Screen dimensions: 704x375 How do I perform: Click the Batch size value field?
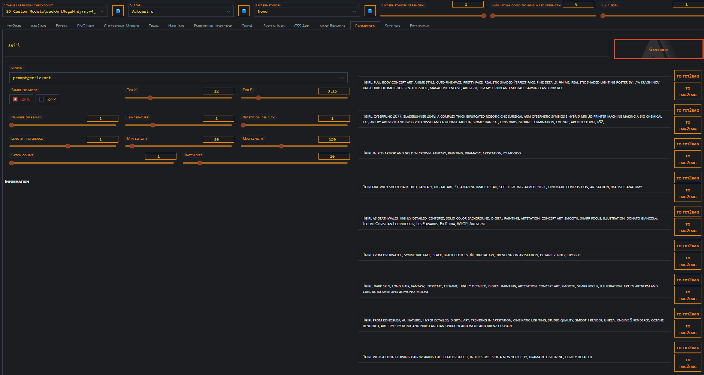(x=334, y=156)
